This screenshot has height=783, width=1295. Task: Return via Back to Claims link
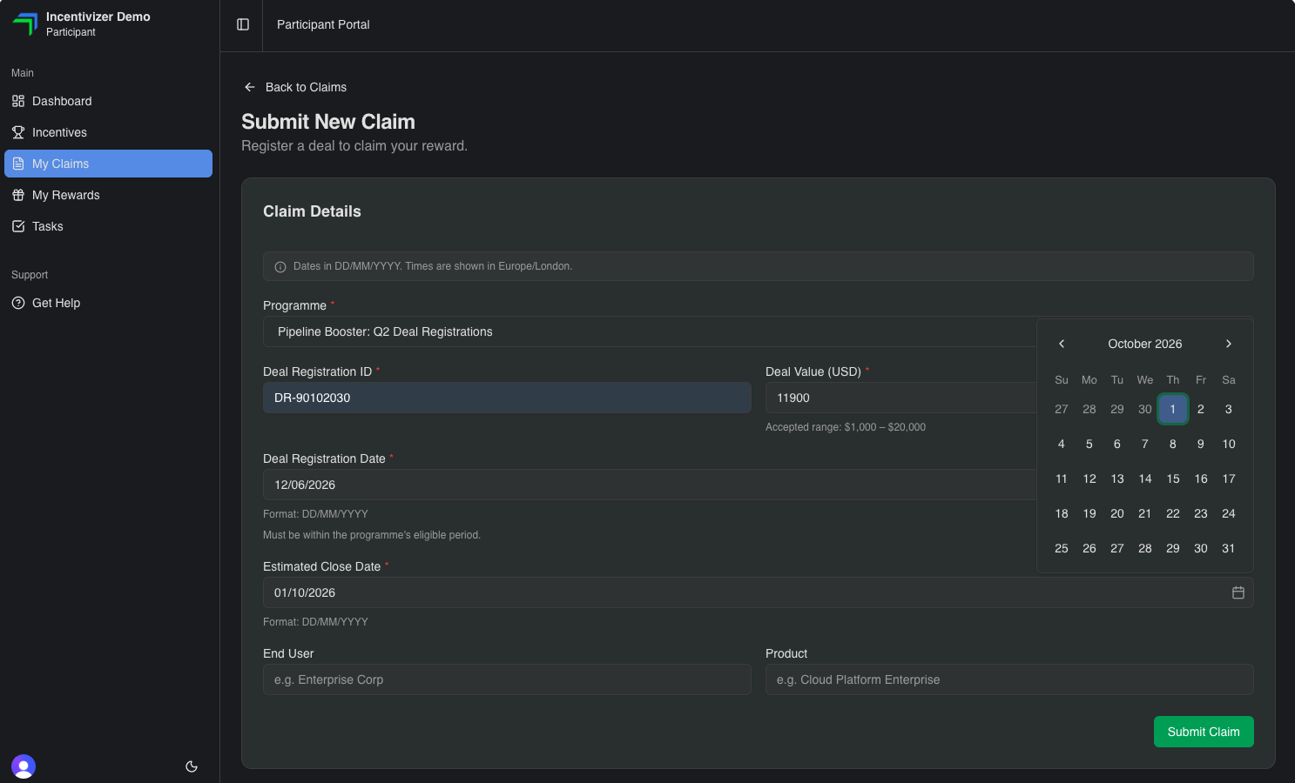pos(295,87)
